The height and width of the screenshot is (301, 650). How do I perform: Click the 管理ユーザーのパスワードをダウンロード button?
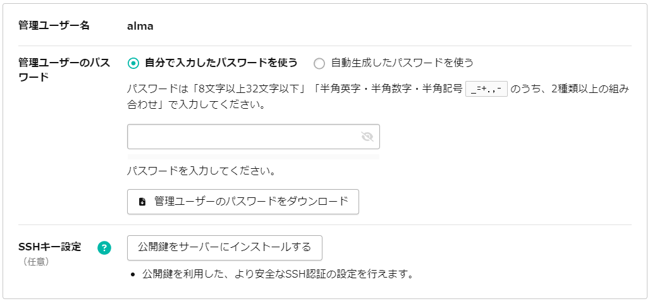[x=243, y=202]
